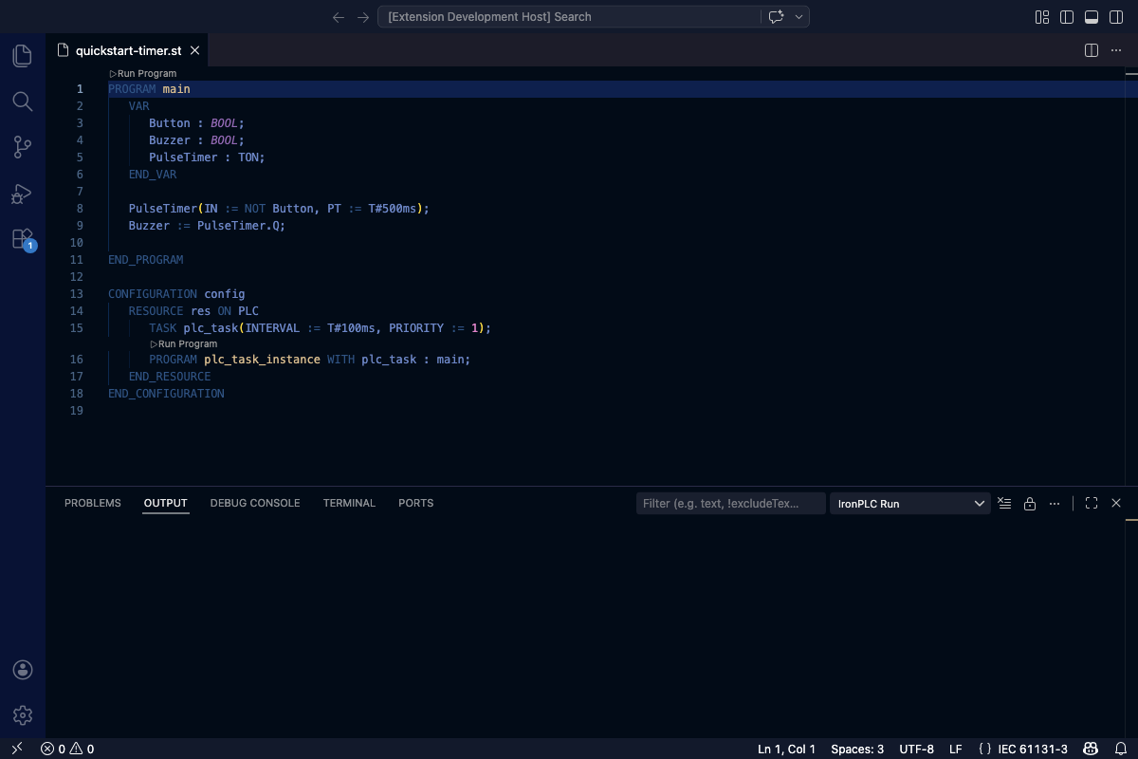The height and width of the screenshot is (759, 1138).
Task: Click the PulseTimer : TON; declaration text
Action: click(x=207, y=157)
